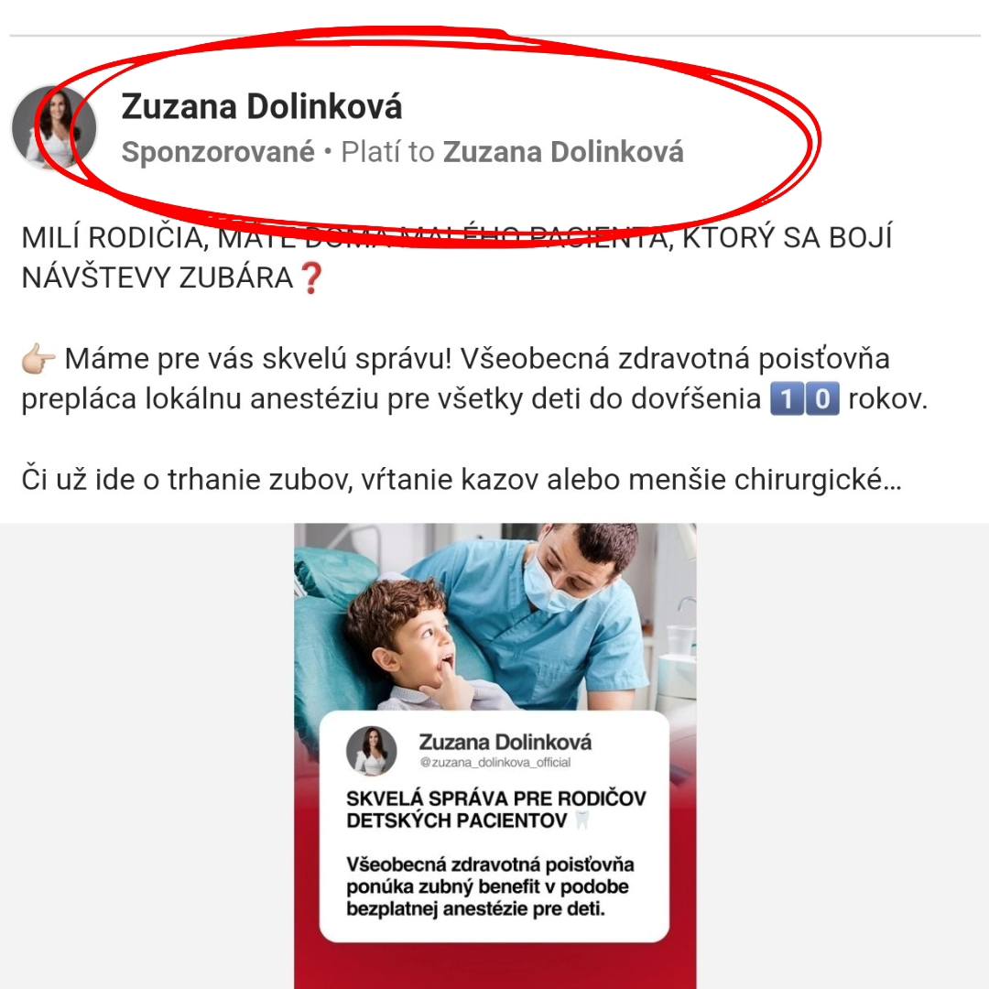Screen dimensions: 989x989
Task: Click the pointing hand emoji
Action: coord(38,359)
